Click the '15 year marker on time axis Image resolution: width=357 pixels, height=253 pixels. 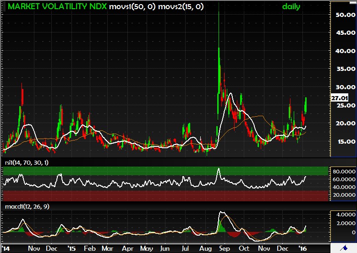[x=71, y=248]
